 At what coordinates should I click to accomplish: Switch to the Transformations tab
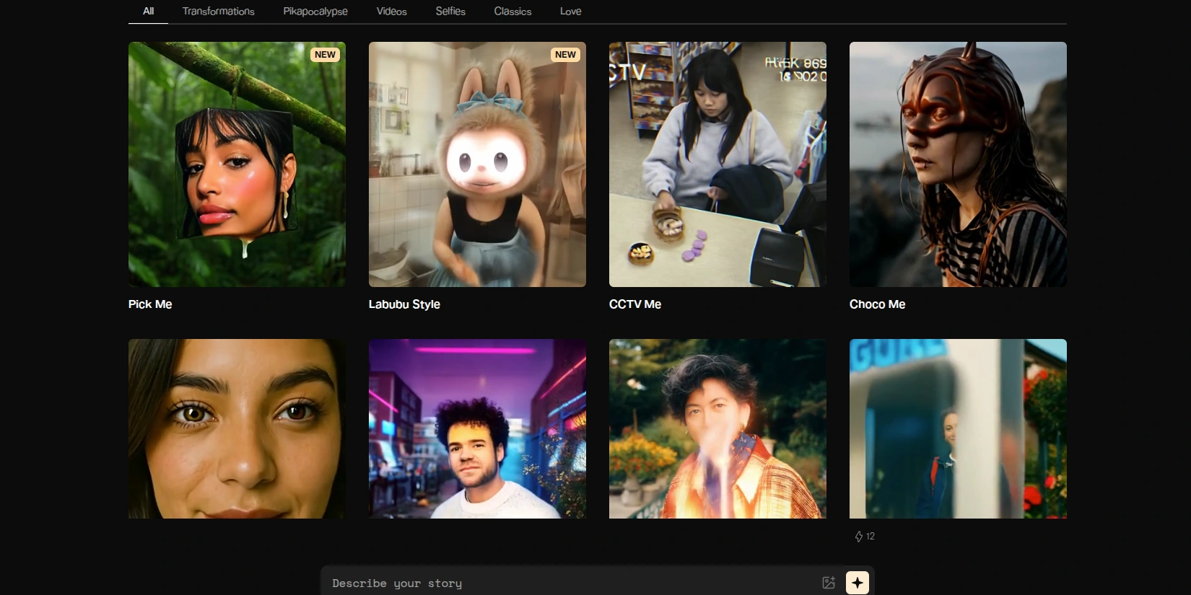tap(218, 12)
